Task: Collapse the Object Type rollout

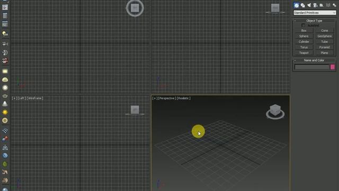Action: point(314,21)
